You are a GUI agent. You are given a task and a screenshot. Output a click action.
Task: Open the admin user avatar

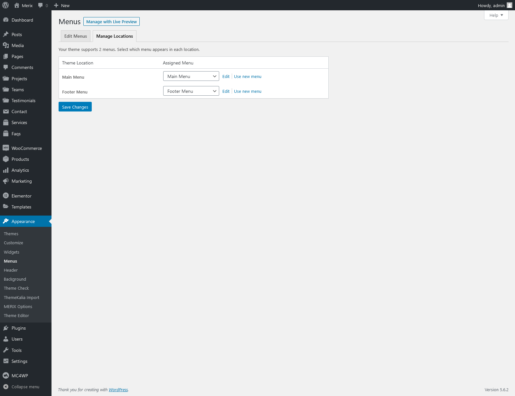coord(510,5)
